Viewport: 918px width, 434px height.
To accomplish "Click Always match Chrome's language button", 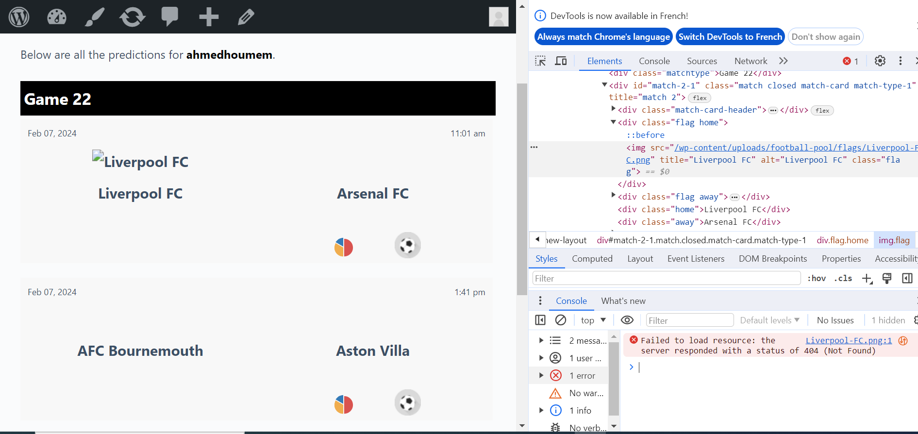I will 603,37.
